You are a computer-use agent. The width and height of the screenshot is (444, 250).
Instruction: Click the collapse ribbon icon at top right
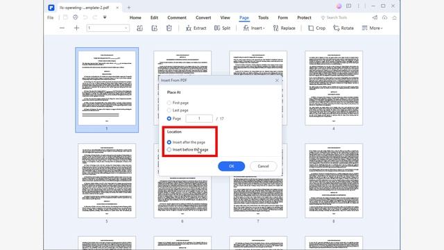pos(394,17)
